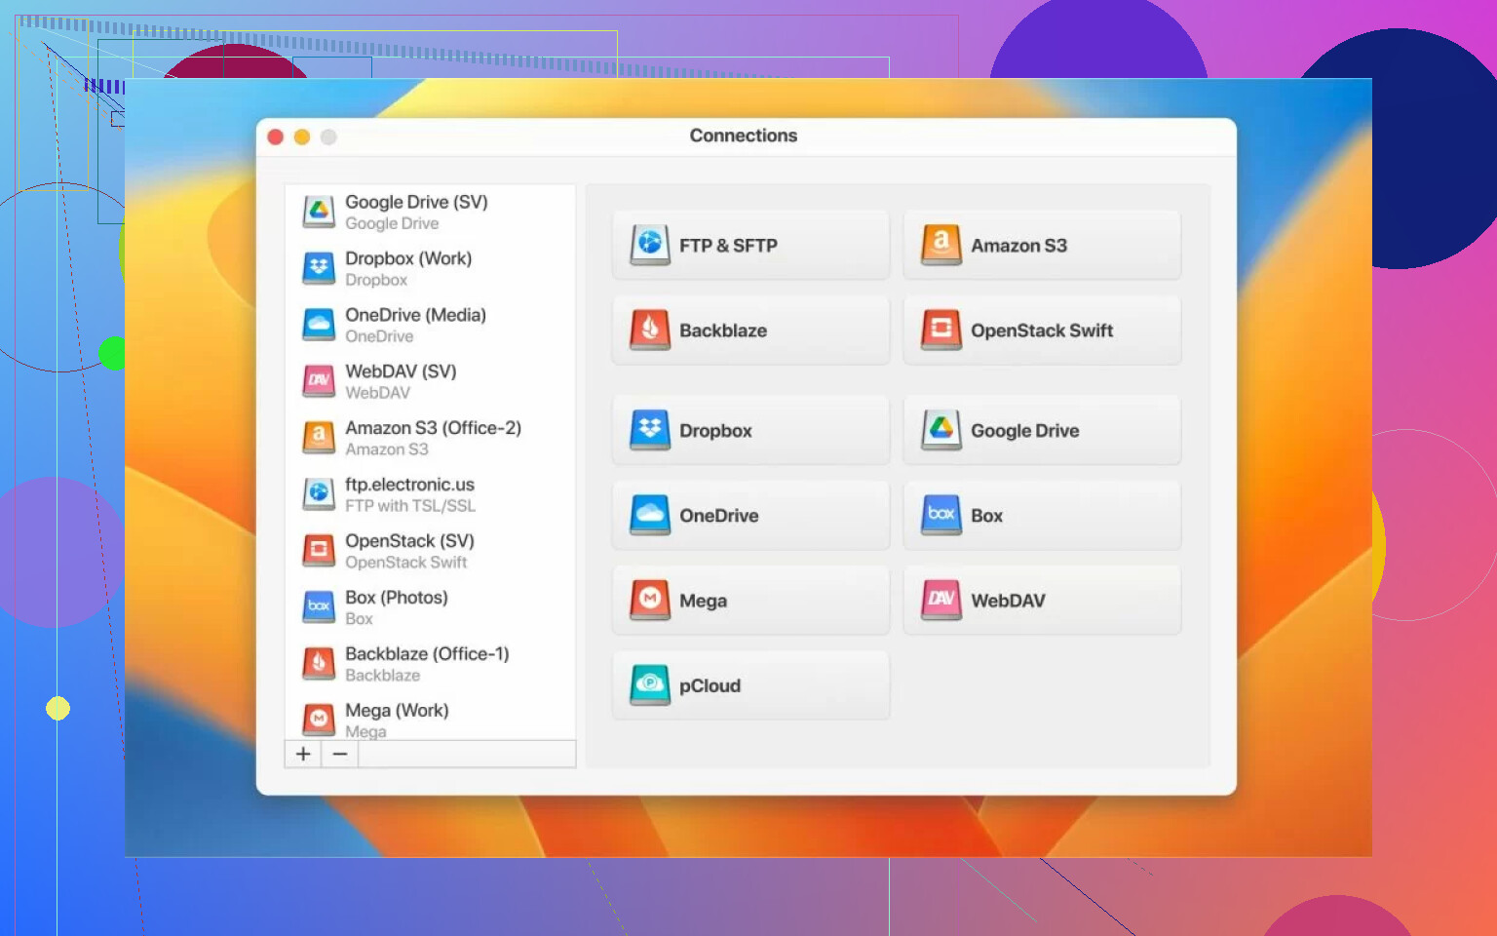Select the 'Google Drive (SV)' list entry text
Viewport: 1497px width, 936px height.
(x=416, y=202)
